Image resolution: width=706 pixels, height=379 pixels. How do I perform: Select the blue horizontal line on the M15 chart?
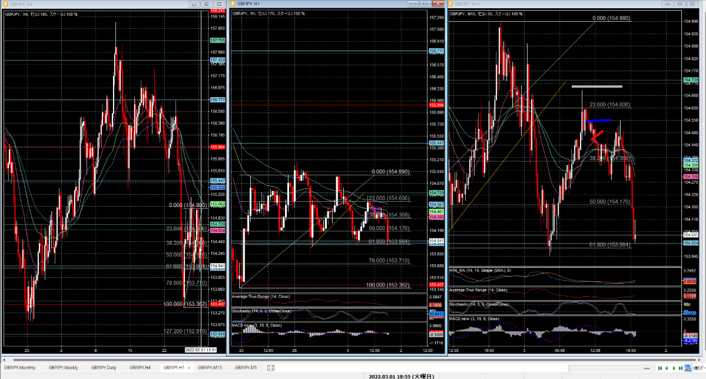(x=598, y=121)
